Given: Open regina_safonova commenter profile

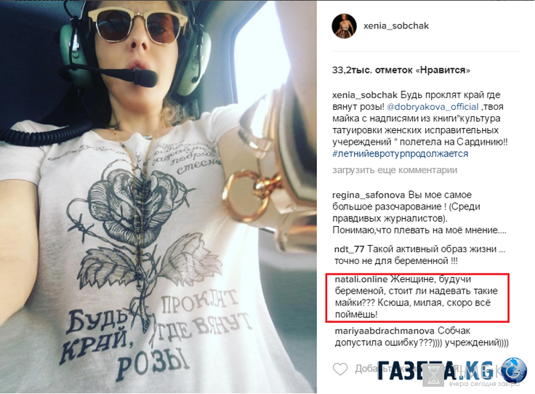Looking at the screenshot, I should click(x=369, y=195).
